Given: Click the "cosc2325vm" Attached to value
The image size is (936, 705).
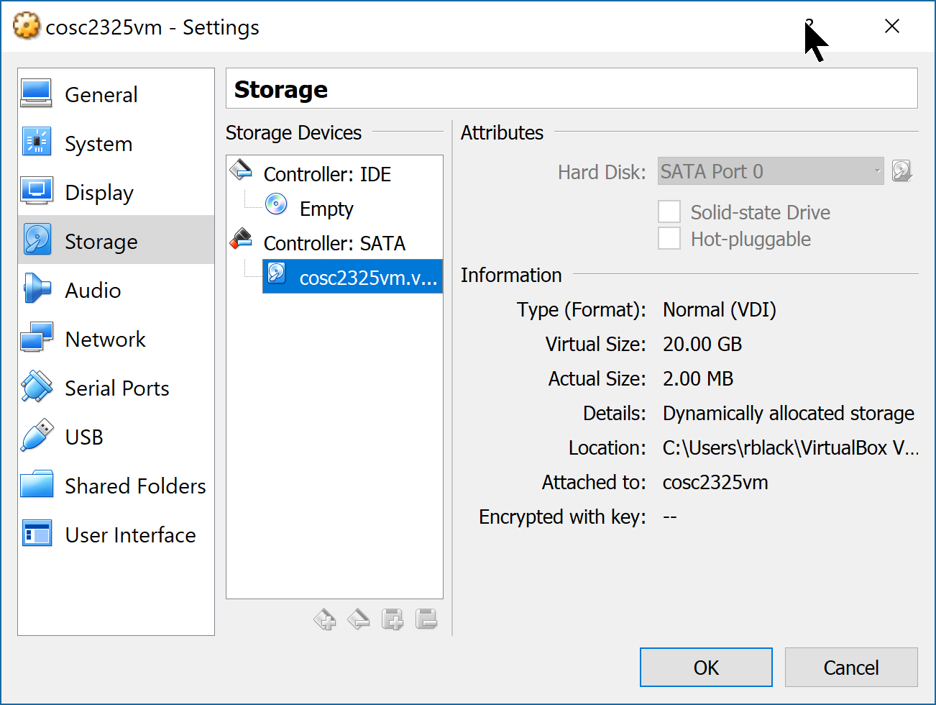Looking at the screenshot, I should (715, 482).
